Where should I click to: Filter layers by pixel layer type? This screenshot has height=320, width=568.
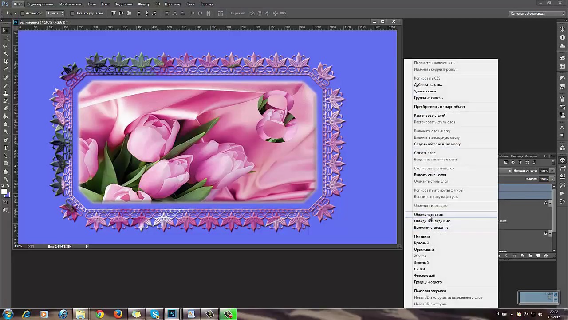click(x=506, y=163)
